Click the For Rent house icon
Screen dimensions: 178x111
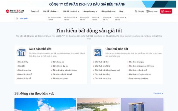[x=98, y=52]
